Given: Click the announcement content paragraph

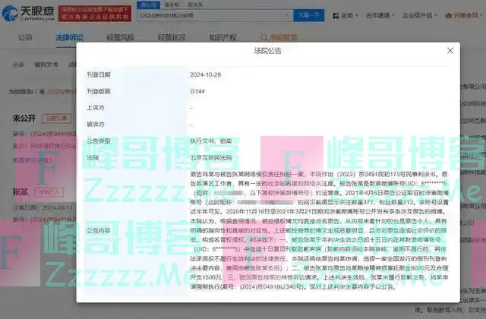Looking at the screenshot, I should (x=319, y=231).
